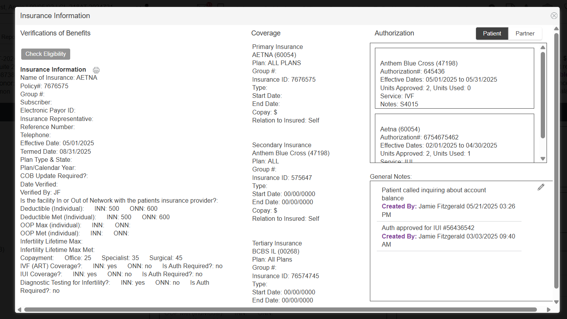Click the 'IVF (ART) Coverage?:' label

click(x=51, y=266)
